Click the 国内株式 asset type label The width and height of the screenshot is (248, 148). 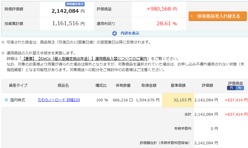pos(18,100)
